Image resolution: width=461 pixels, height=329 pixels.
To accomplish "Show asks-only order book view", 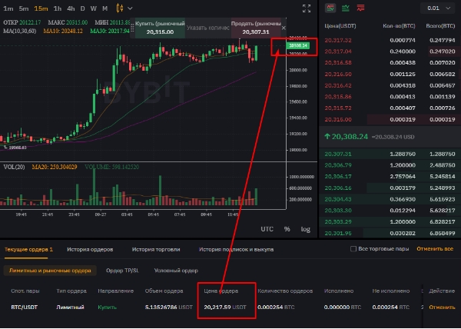I will coord(360,8).
